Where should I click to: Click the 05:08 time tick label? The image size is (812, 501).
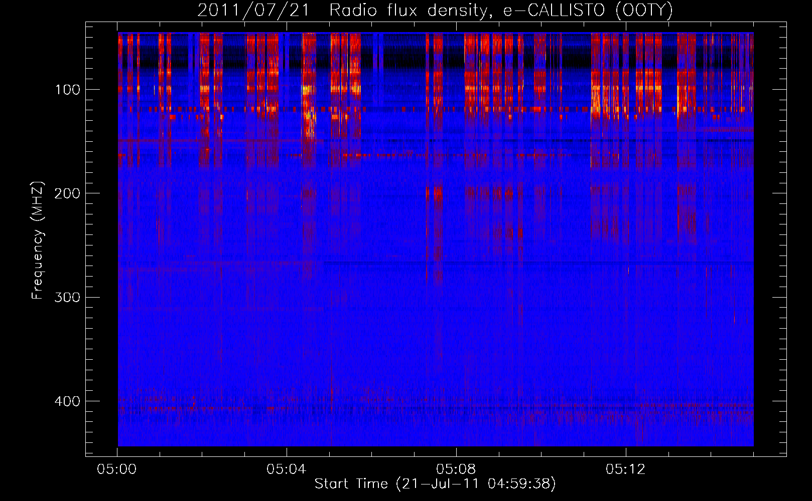456,469
